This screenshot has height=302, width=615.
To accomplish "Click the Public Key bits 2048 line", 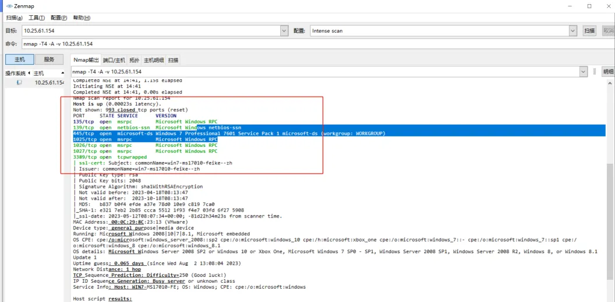I will [107, 181].
